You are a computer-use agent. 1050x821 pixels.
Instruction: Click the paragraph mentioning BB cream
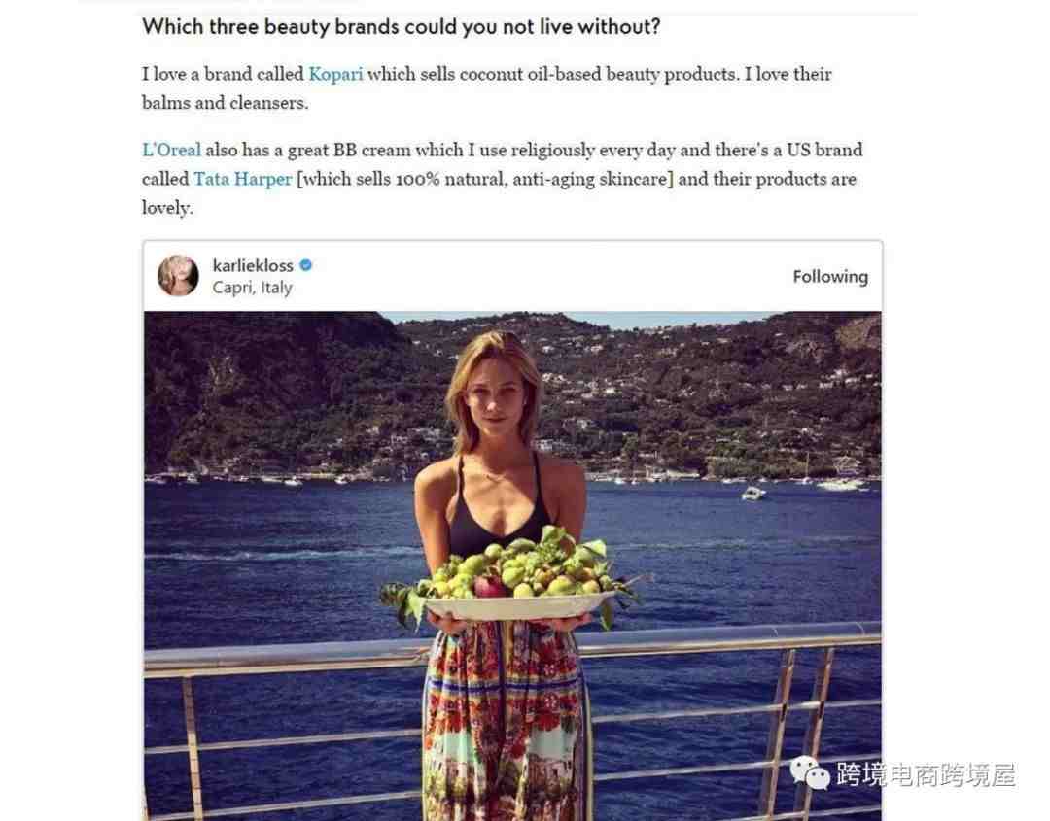[x=503, y=179]
